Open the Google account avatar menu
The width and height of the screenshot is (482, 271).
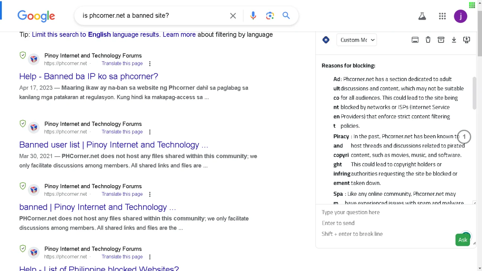tap(461, 16)
